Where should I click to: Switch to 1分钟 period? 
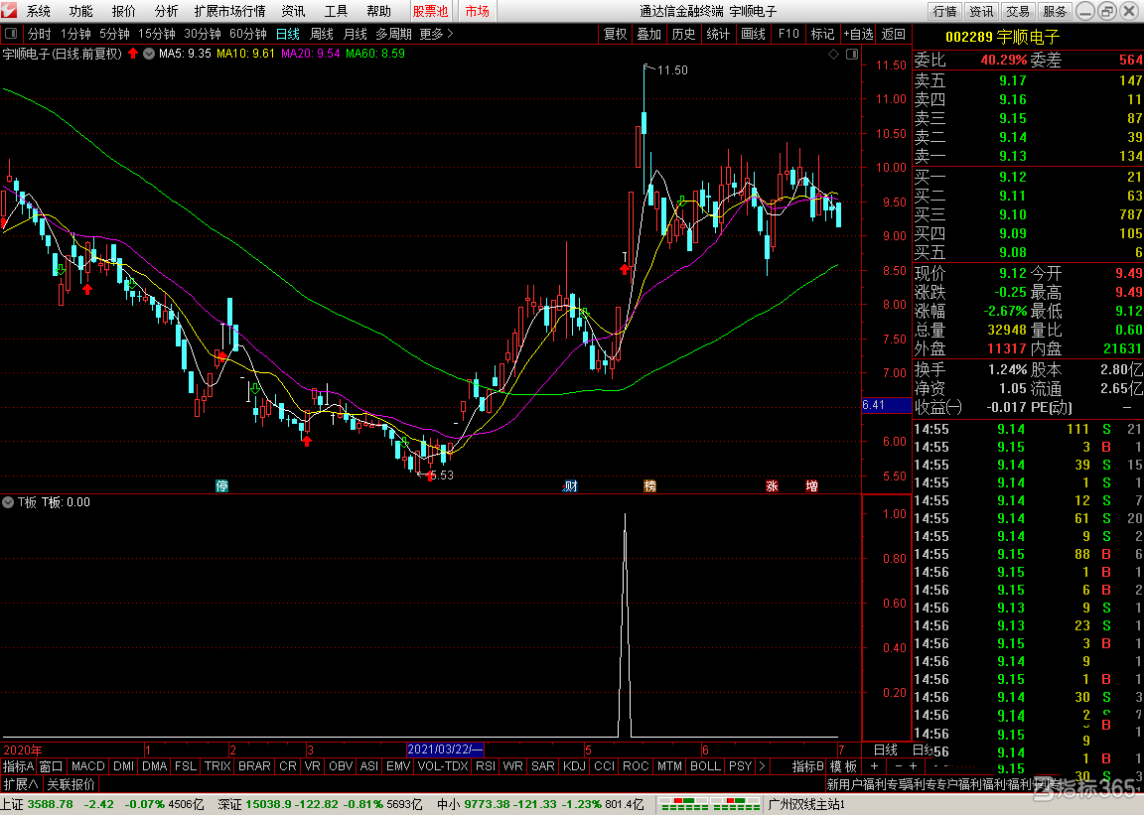click(75, 34)
